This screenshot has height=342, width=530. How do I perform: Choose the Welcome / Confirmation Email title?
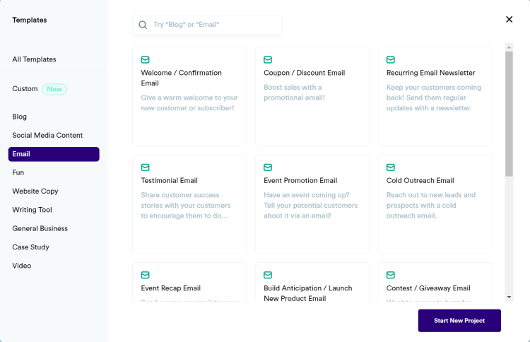(181, 78)
